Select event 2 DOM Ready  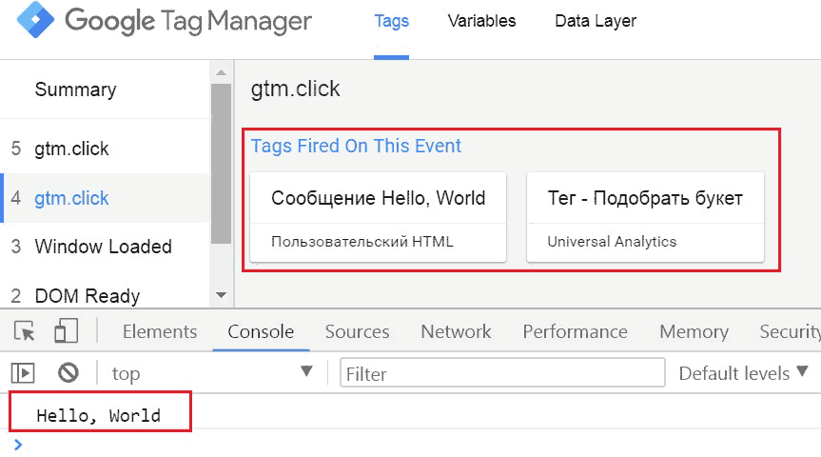[105, 295]
